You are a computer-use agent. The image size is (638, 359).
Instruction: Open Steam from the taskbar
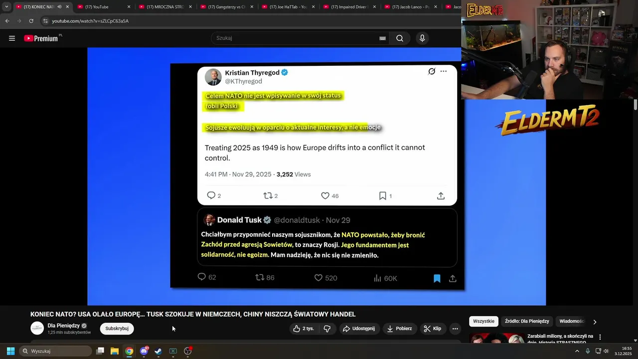click(x=159, y=351)
